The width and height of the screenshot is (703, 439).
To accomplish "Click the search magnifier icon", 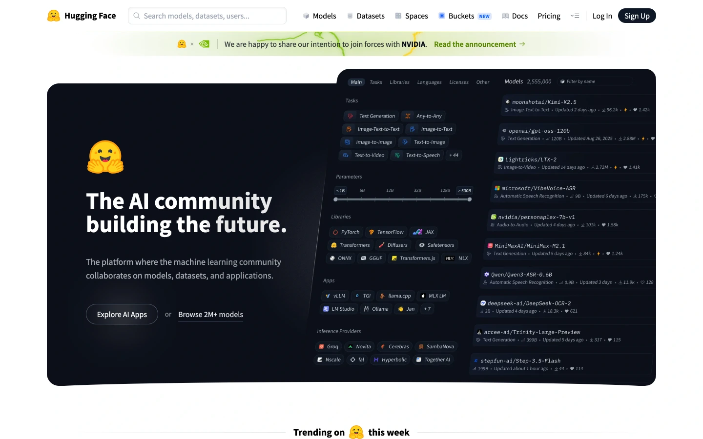I will 137,16.
